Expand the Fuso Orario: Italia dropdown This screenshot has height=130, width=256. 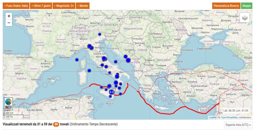[16, 6]
